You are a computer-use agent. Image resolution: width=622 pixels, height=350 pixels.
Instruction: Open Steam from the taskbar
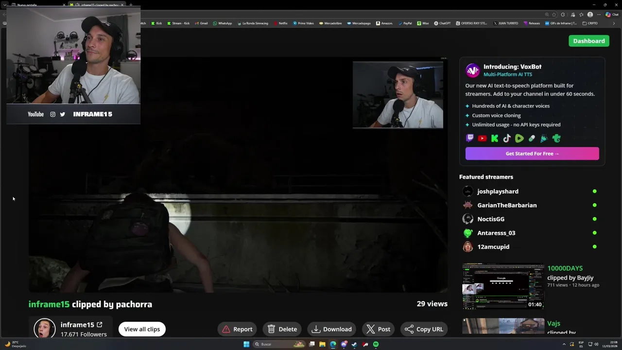354,344
